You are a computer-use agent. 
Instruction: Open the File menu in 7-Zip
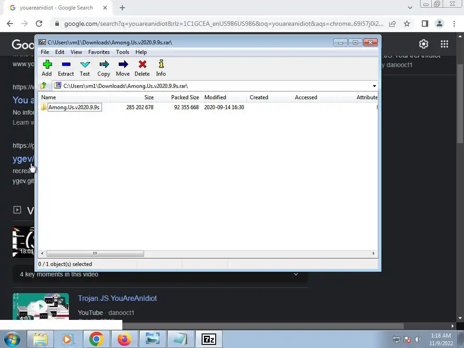point(45,52)
